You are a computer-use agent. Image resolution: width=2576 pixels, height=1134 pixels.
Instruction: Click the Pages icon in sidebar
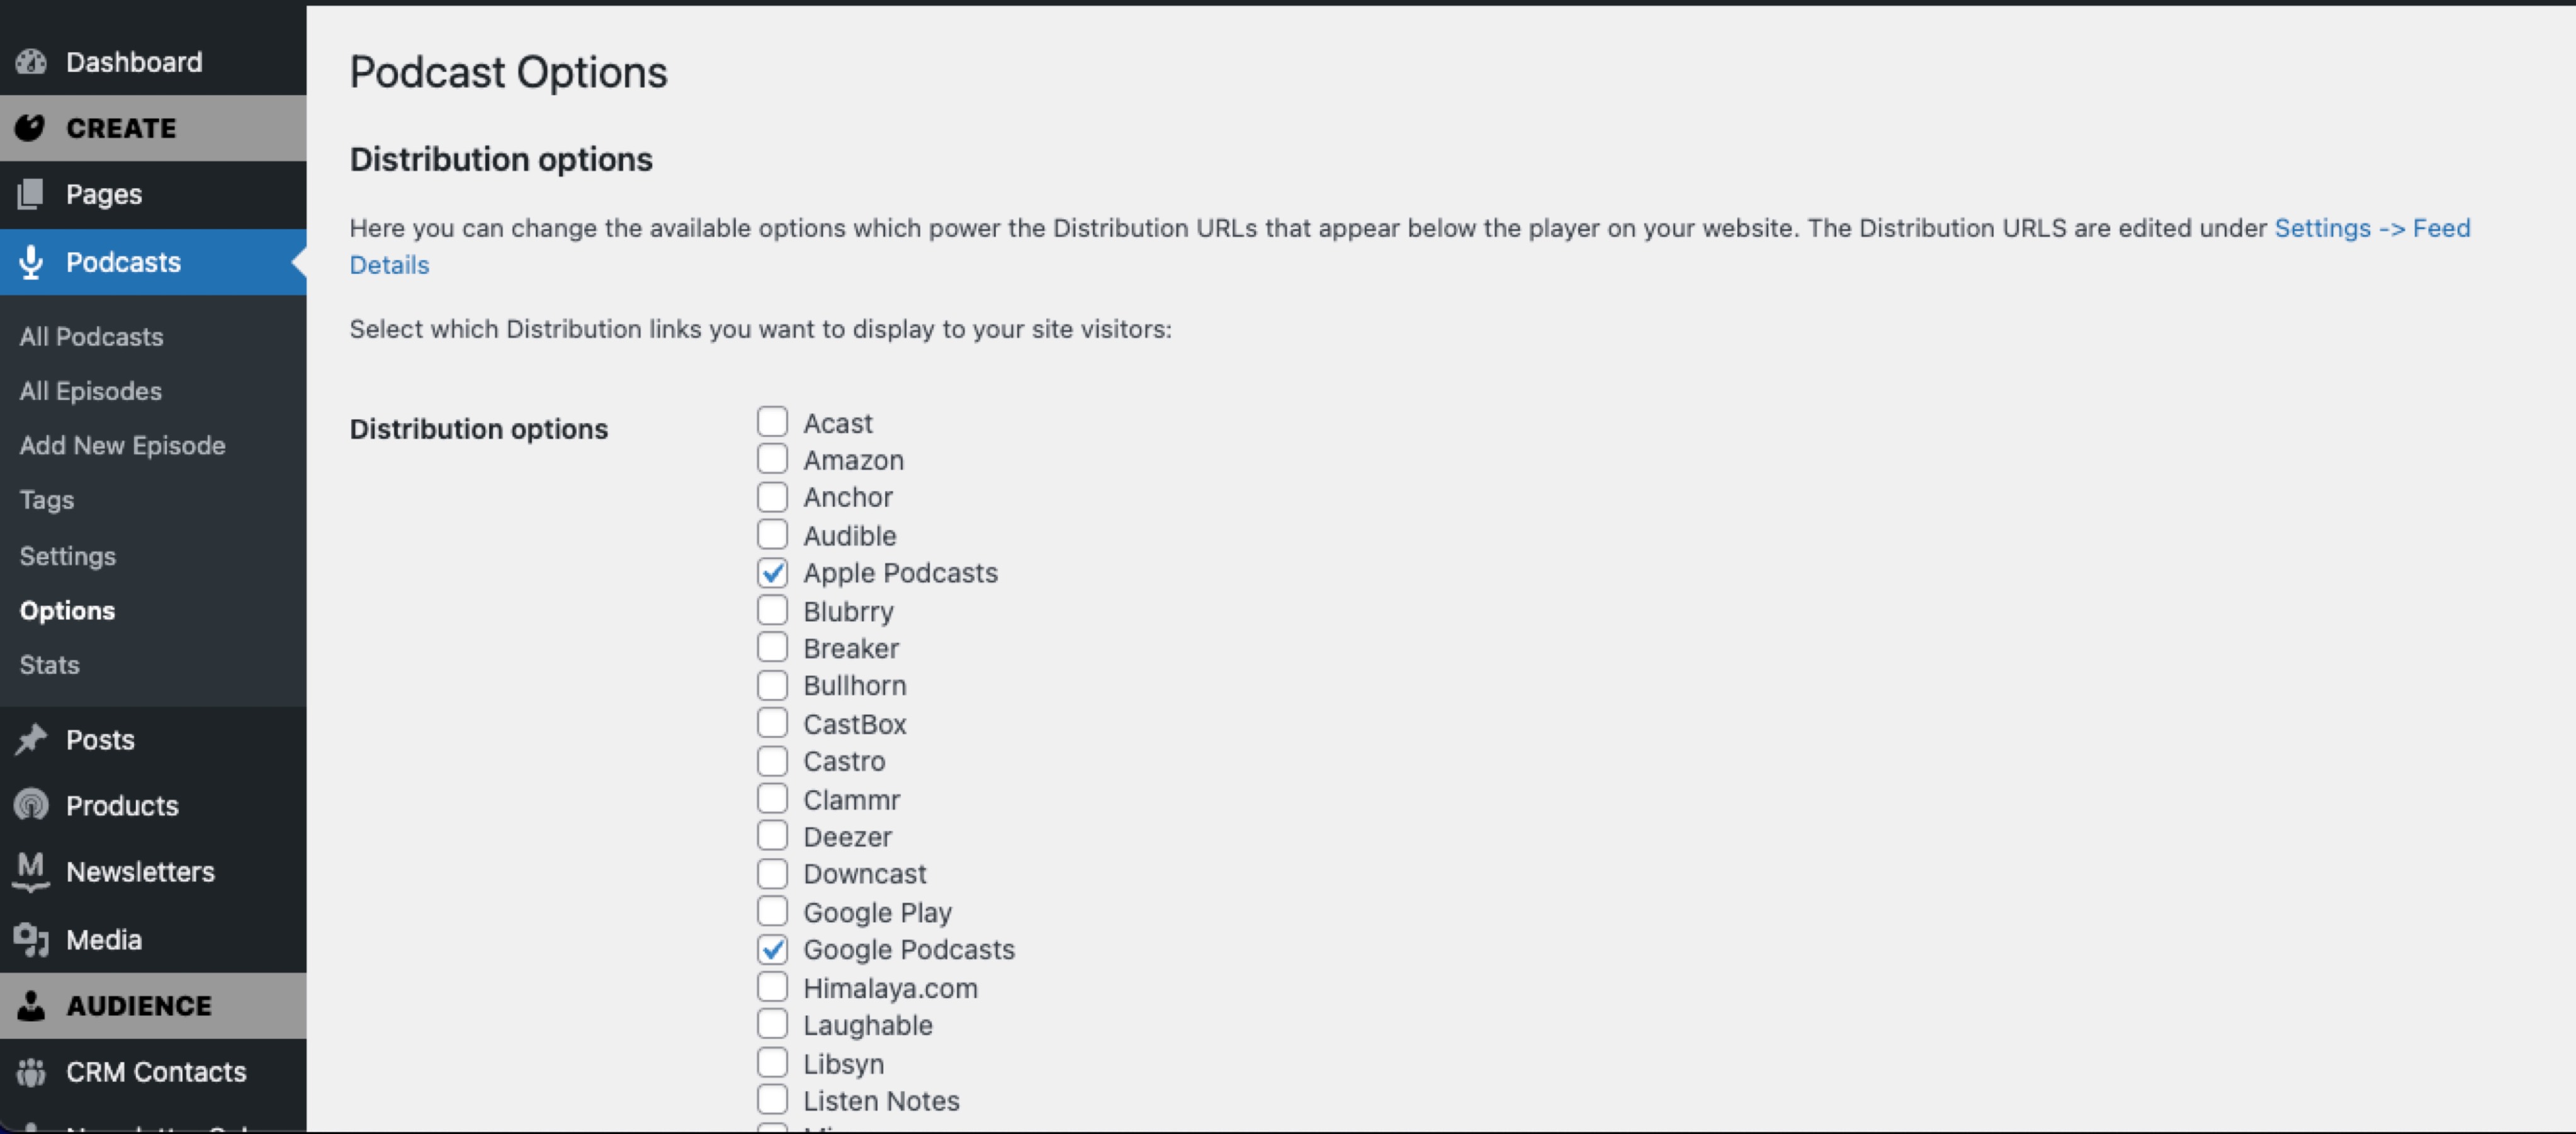pos(31,194)
